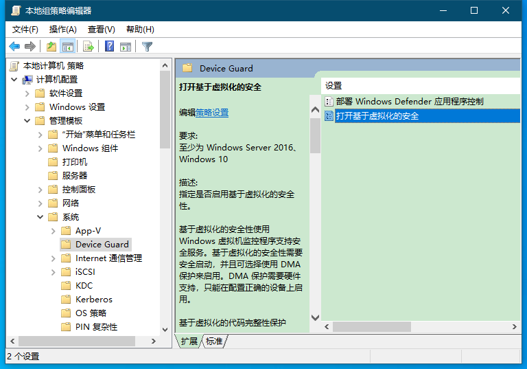The image size is (527, 369).
Task: Expand the Internet 通信管理 node
Action: point(54,258)
